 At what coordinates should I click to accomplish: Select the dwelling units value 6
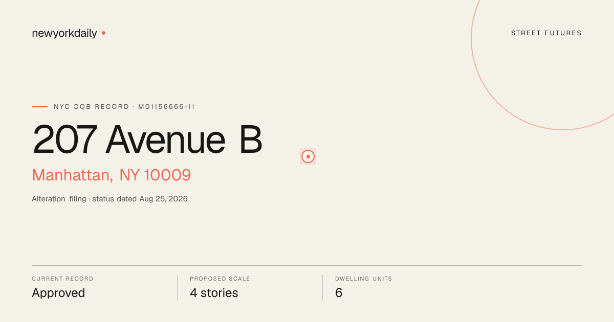[x=339, y=293]
